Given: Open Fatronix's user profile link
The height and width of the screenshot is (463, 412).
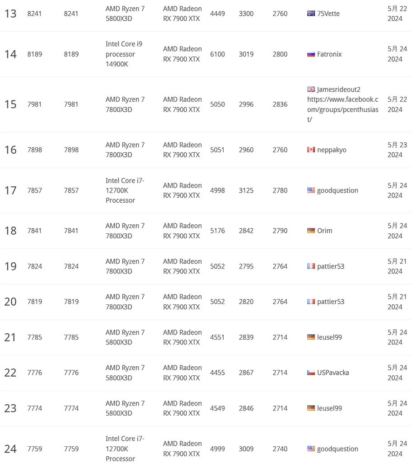Looking at the screenshot, I should click(329, 54).
